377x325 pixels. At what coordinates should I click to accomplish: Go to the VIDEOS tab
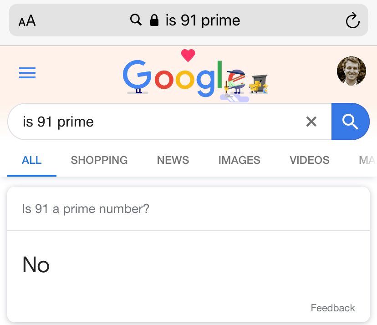coord(310,160)
